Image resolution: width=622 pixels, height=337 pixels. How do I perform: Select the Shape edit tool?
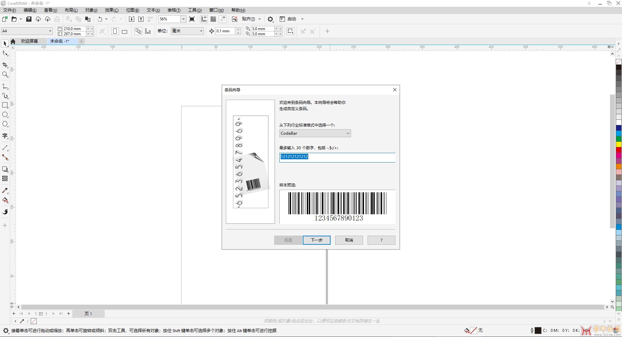[5, 53]
